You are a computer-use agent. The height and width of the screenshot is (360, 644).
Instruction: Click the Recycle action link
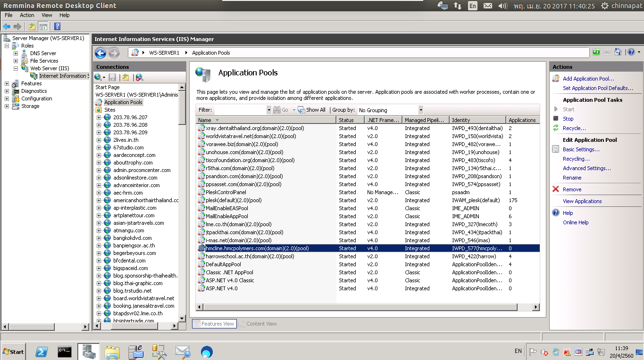(x=574, y=128)
